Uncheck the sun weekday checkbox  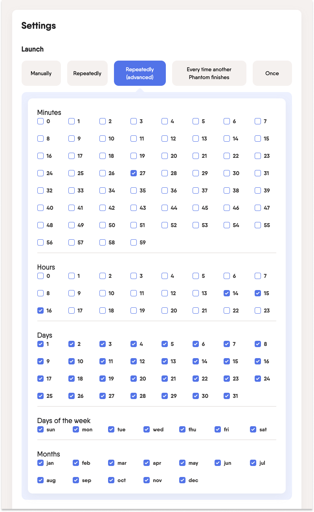[40, 429]
